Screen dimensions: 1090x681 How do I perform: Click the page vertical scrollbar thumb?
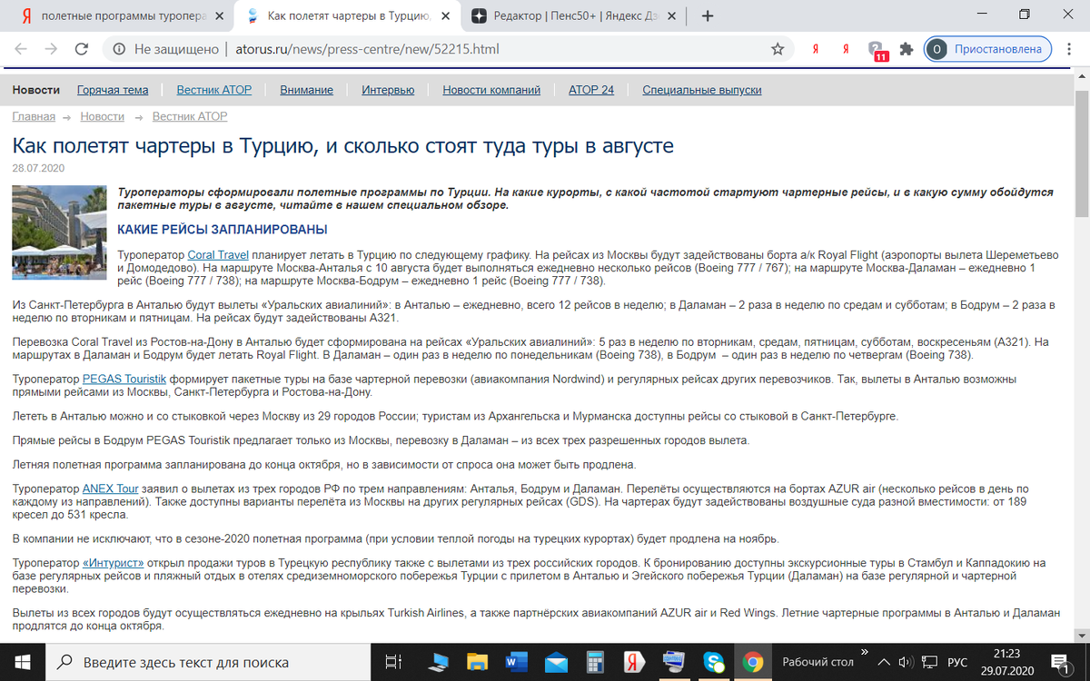pos(1082,153)
